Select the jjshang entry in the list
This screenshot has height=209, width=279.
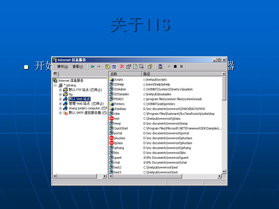(119, 148)
